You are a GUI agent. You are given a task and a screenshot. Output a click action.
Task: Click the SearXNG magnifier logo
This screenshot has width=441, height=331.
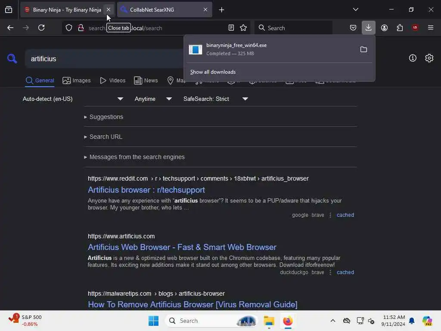12,59
